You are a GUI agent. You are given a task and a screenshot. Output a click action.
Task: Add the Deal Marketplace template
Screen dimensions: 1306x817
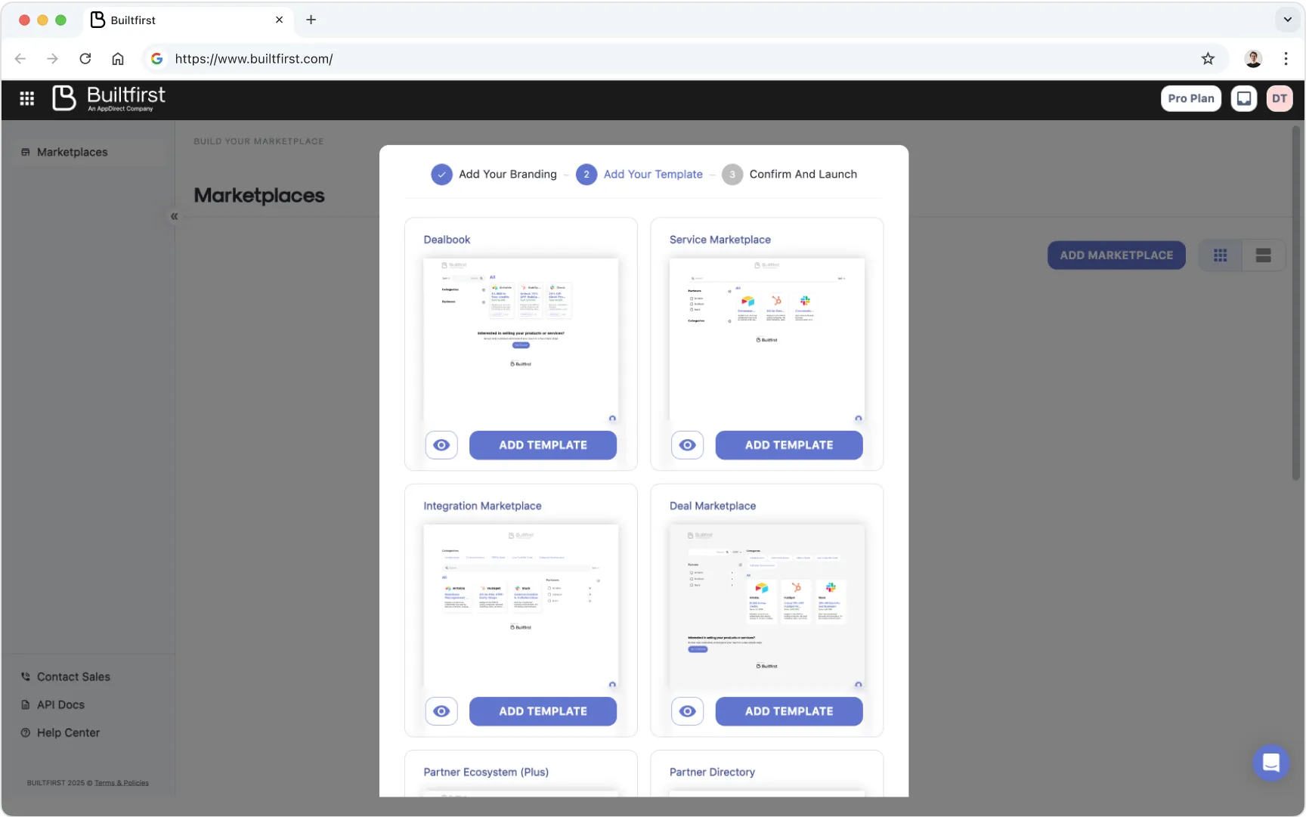[x=788, y=711]
